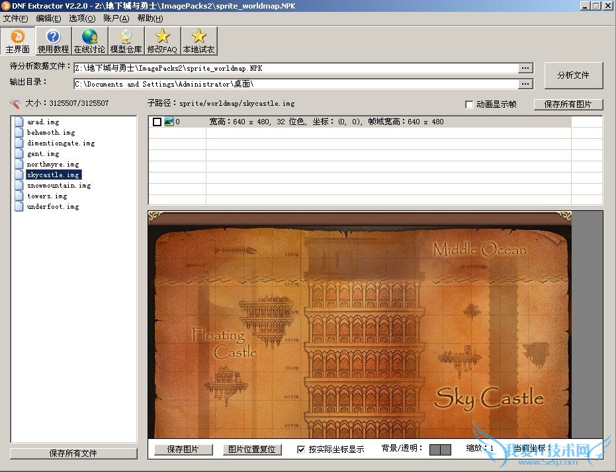Browse for the data file to analyze

[525, 68]
